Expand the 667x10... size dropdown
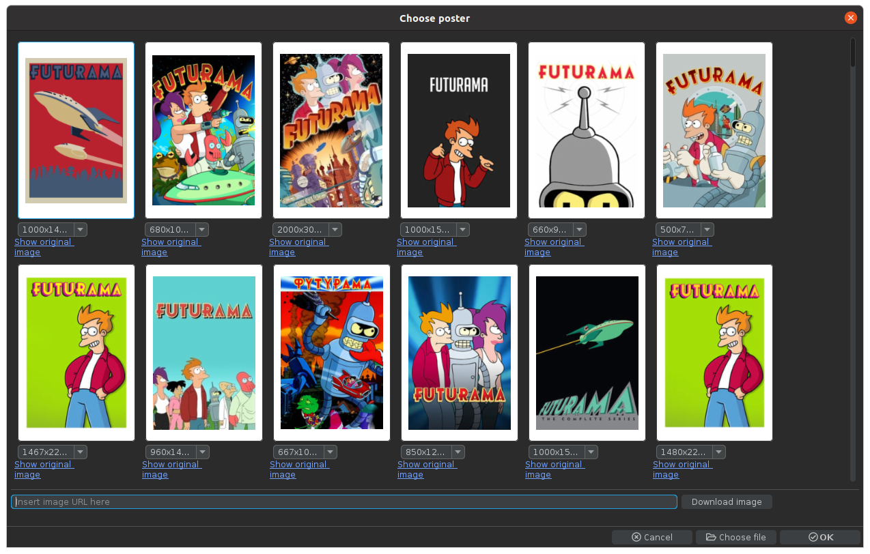 point(331,452)
